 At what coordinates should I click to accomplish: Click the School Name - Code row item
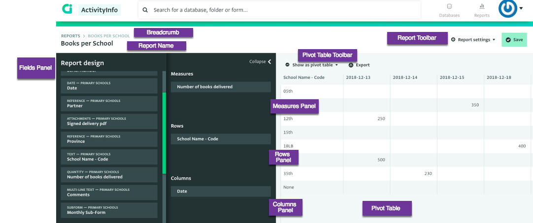pos(221,139)
